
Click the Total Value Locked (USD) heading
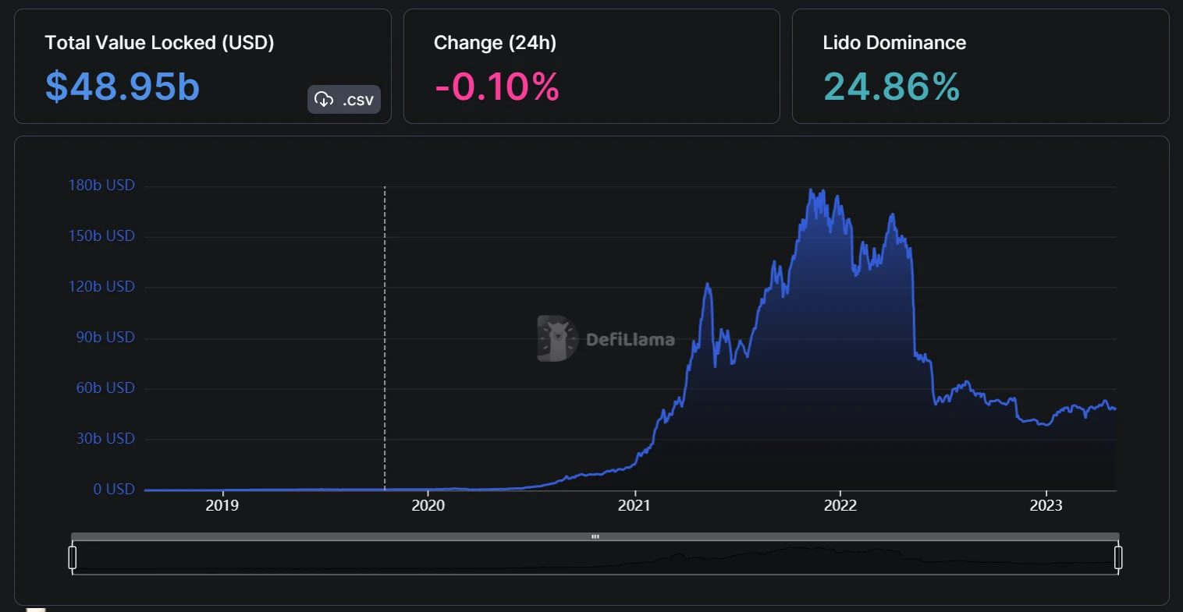click(159, 43)
